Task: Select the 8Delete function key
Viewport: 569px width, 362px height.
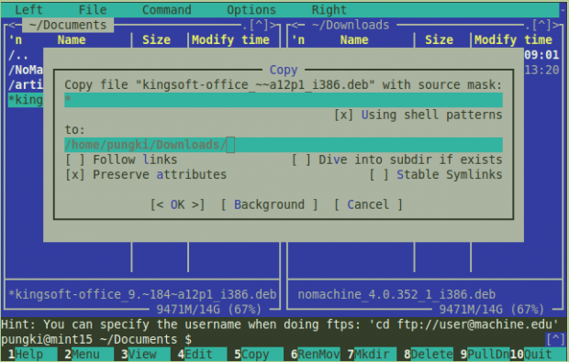Action: 429,354
